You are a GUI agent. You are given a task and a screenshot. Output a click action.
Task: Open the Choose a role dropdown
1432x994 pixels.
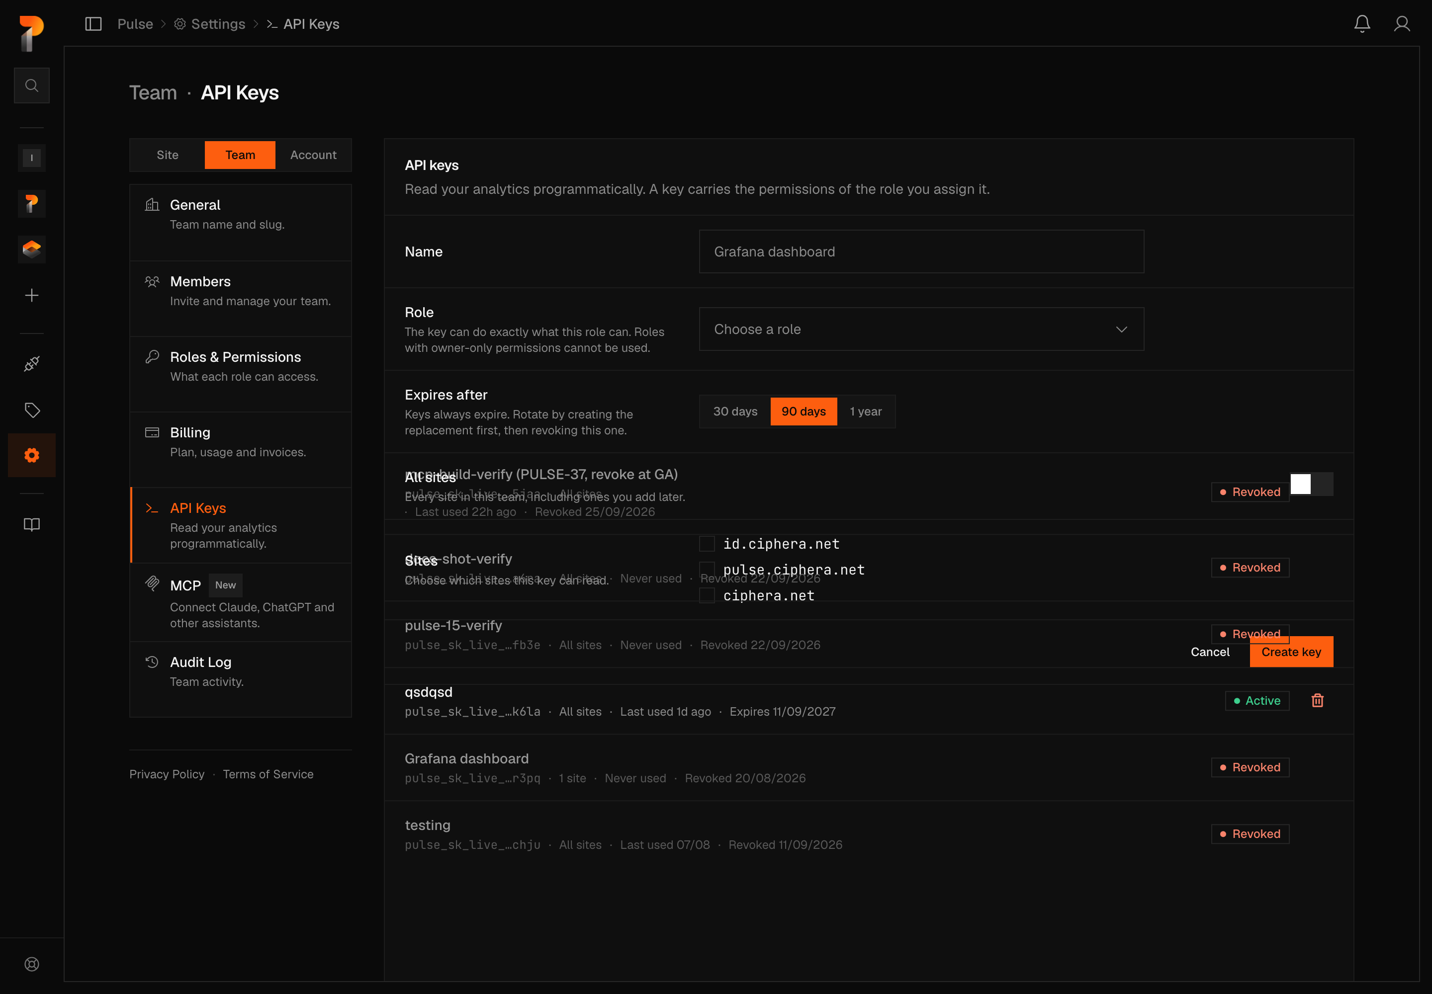921,329
